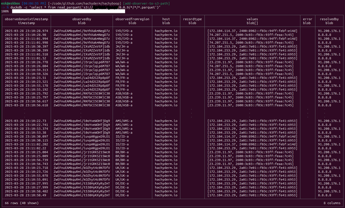Click timestamp "2025-03-28 23:10:30.397"

click(26, 46)
